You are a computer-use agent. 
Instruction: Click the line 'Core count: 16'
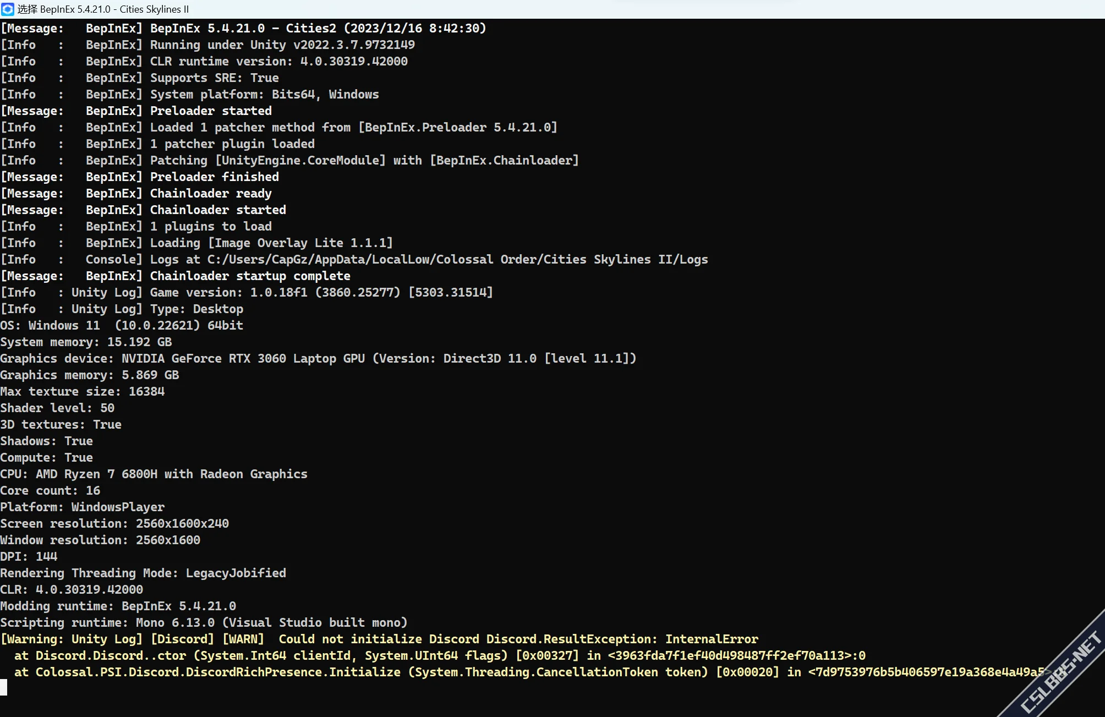[50, 491]
